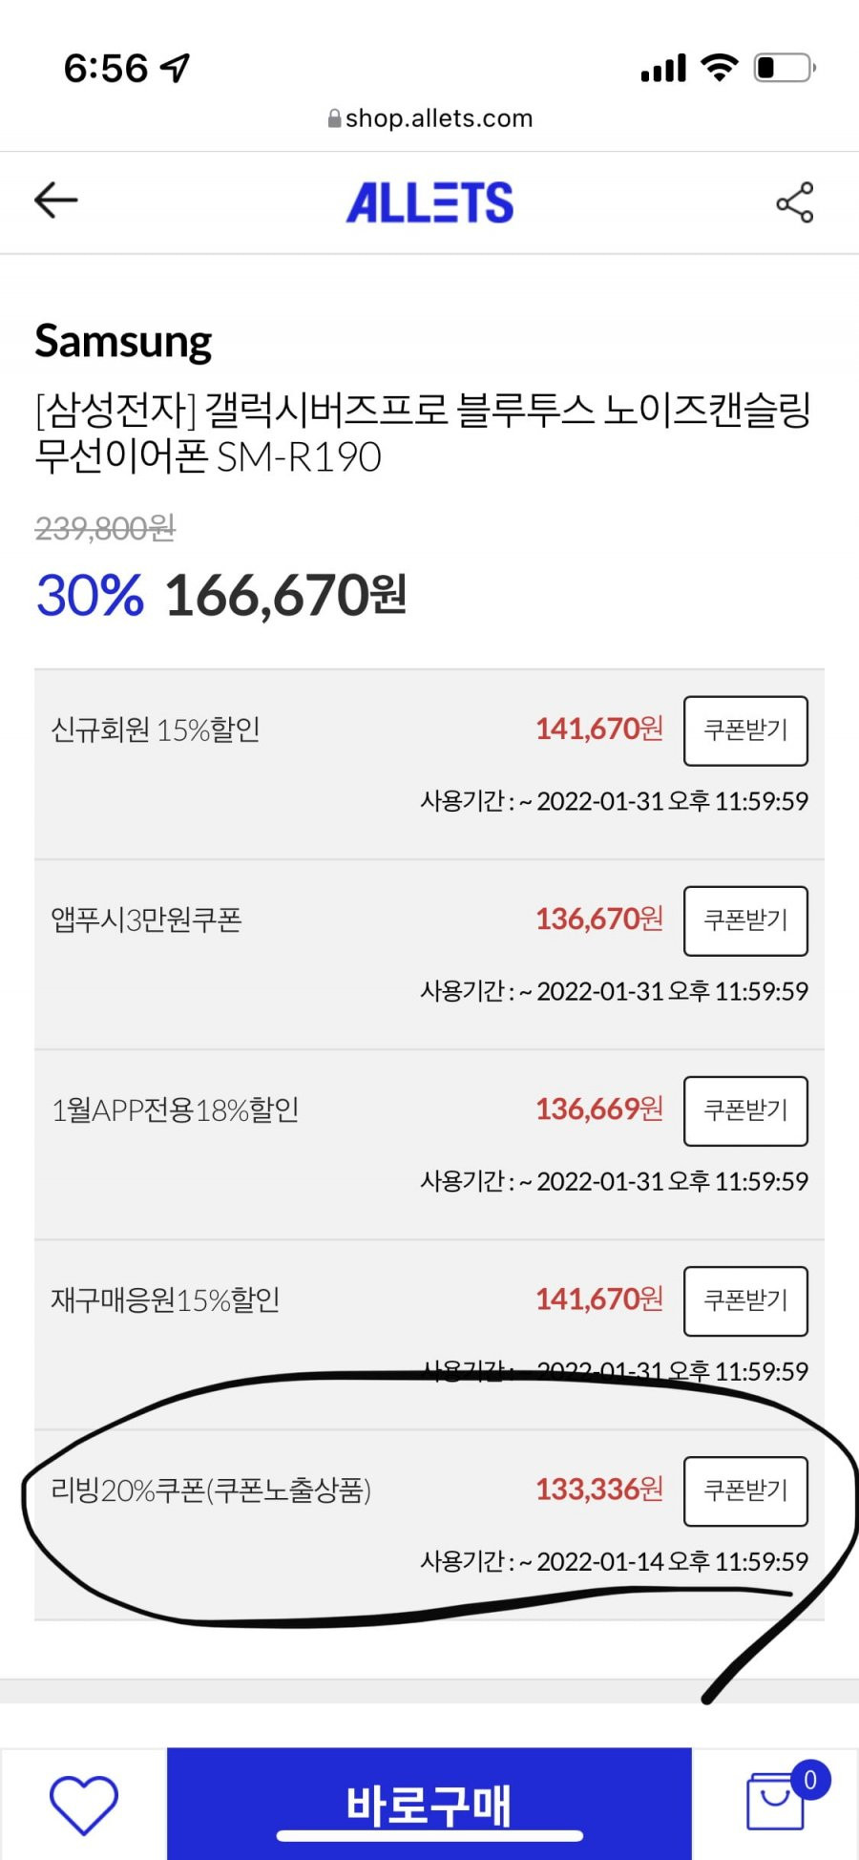This screenshot has height=1860, width=859.
Task: Tap the back arrow icon
Action: [x=55, y=201]
